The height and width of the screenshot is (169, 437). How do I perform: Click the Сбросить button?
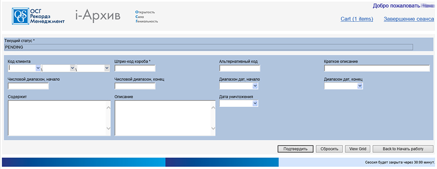329,149
